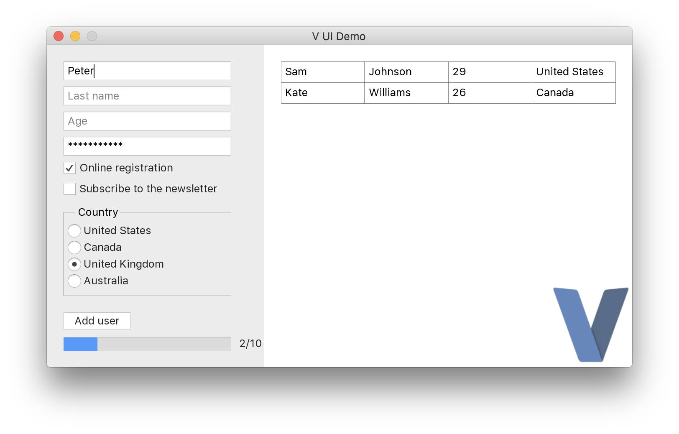The image size is (679, 434).
Task: Select the Williams cell in the table
Action: coord(406,93)
